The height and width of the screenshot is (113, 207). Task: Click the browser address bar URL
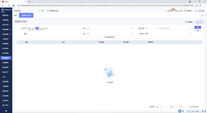[107, 6]
